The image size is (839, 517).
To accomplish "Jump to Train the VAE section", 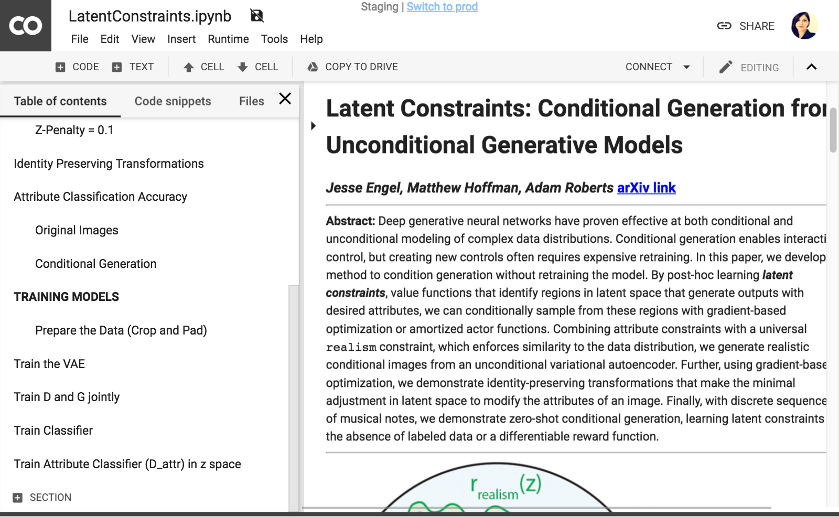I will 49,364.
